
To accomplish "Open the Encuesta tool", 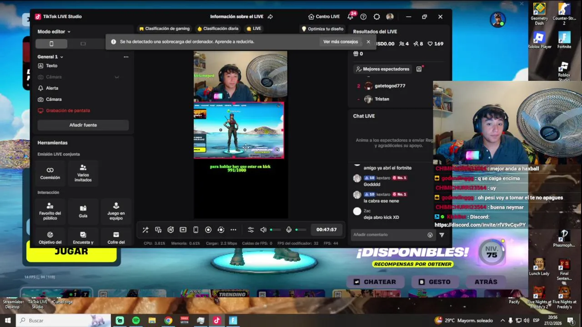I will pyautogui.click(x=83, y=238).
